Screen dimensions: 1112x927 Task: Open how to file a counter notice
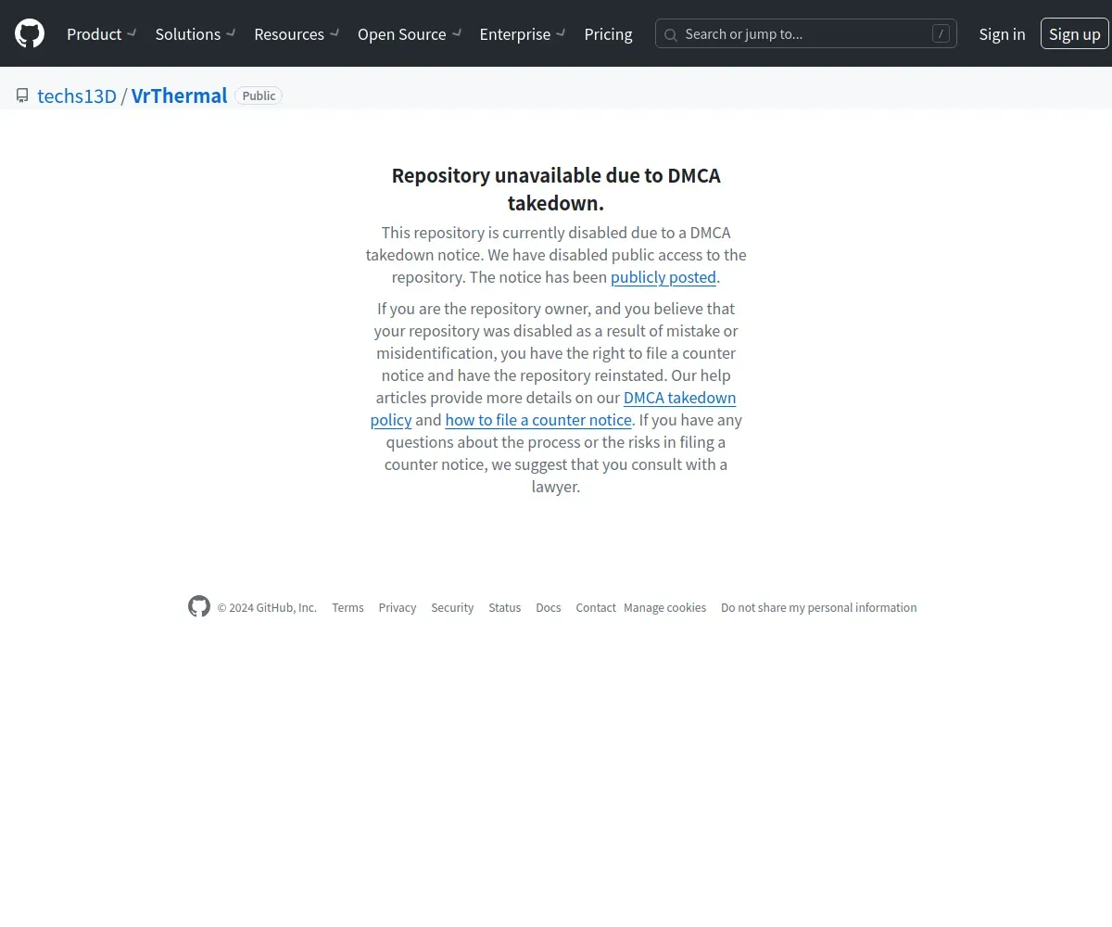(x=538, y=420)
